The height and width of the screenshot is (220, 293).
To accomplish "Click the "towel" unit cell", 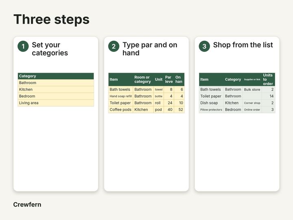I will (159, 89).
